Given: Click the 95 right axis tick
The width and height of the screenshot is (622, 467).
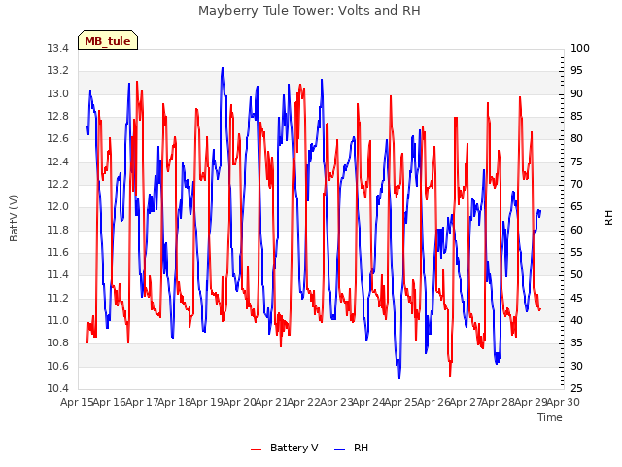Looking at the screenshot, I should click(576, 71).
